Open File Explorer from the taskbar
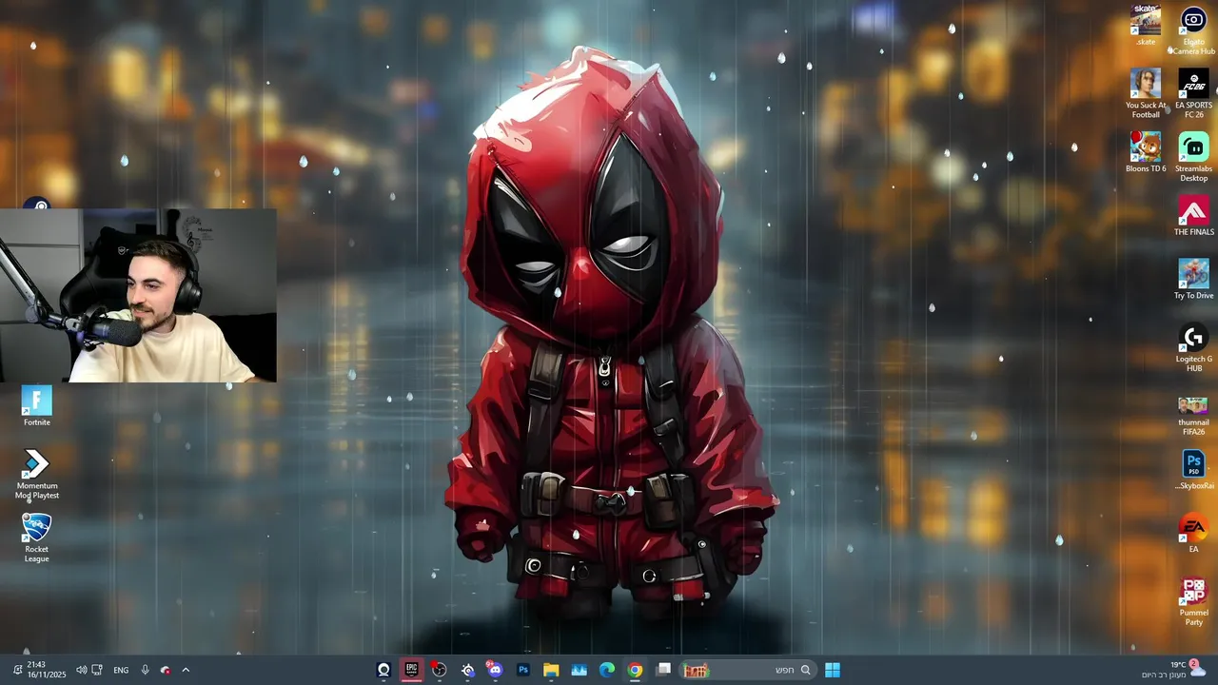1218x685 pixels. 551,670
